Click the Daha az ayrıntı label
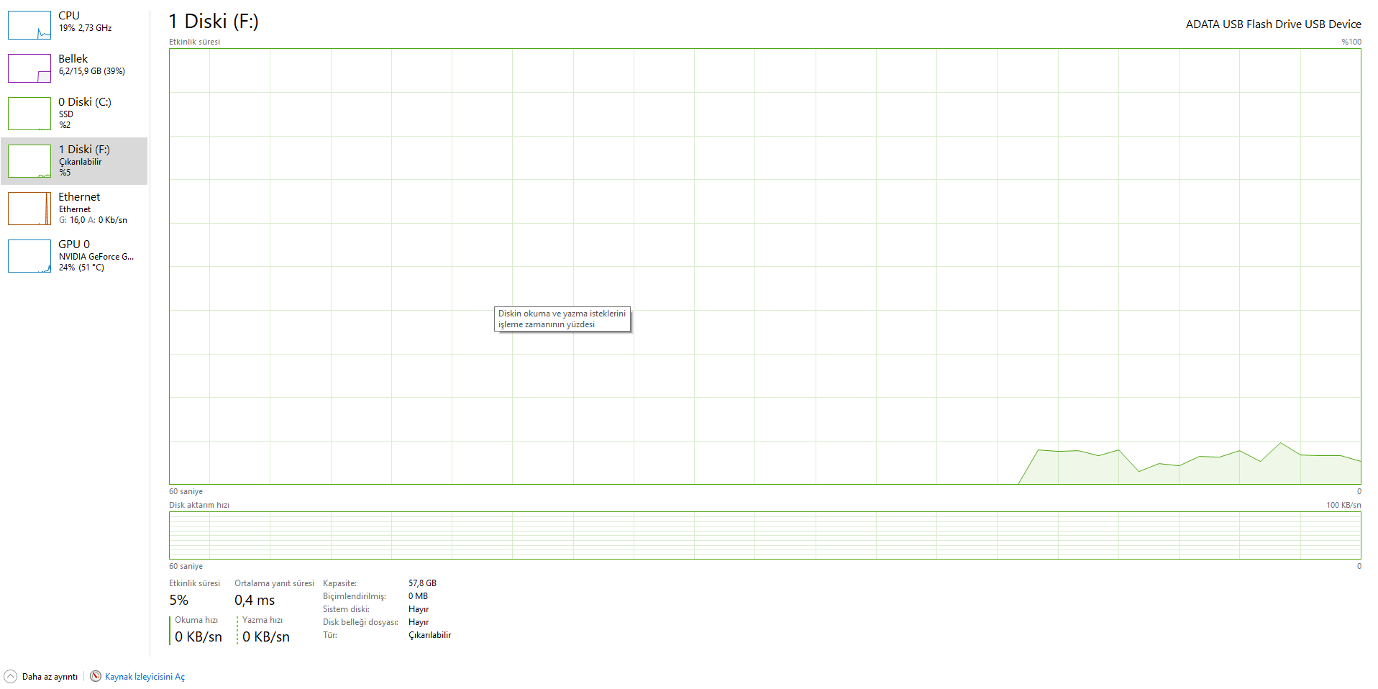The width and height of the screenshot is (1378, 689). tap(50, 677)
